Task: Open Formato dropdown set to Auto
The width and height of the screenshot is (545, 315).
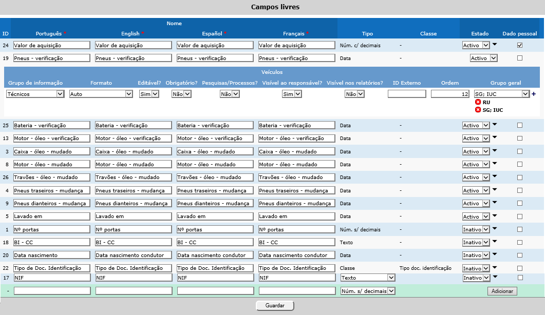Action: (101, 94)
